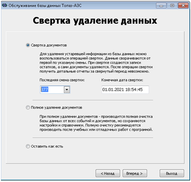Click the label Конечная дата свертки:
This screenshot has height=182, width=191.
tap(122, 80)
